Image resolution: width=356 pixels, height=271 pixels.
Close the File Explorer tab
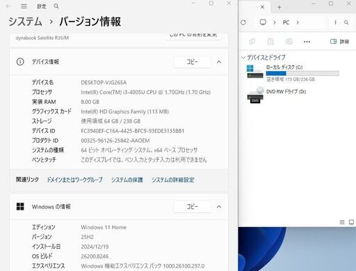262,7
